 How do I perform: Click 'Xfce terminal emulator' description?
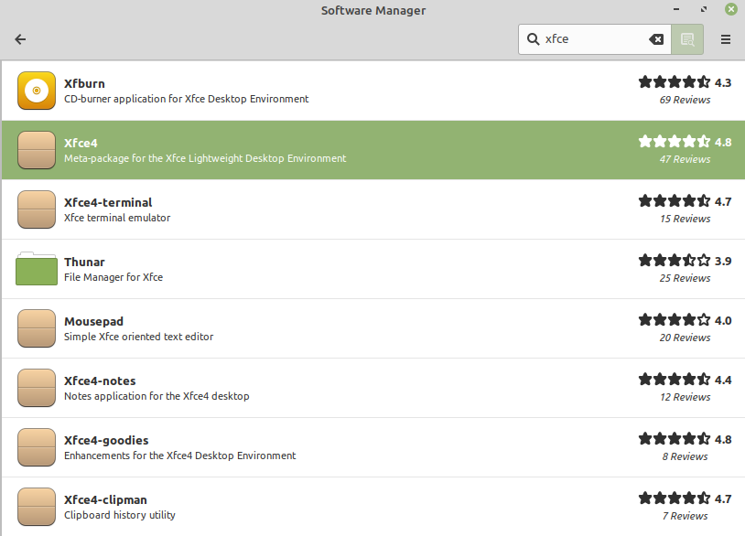117,218
